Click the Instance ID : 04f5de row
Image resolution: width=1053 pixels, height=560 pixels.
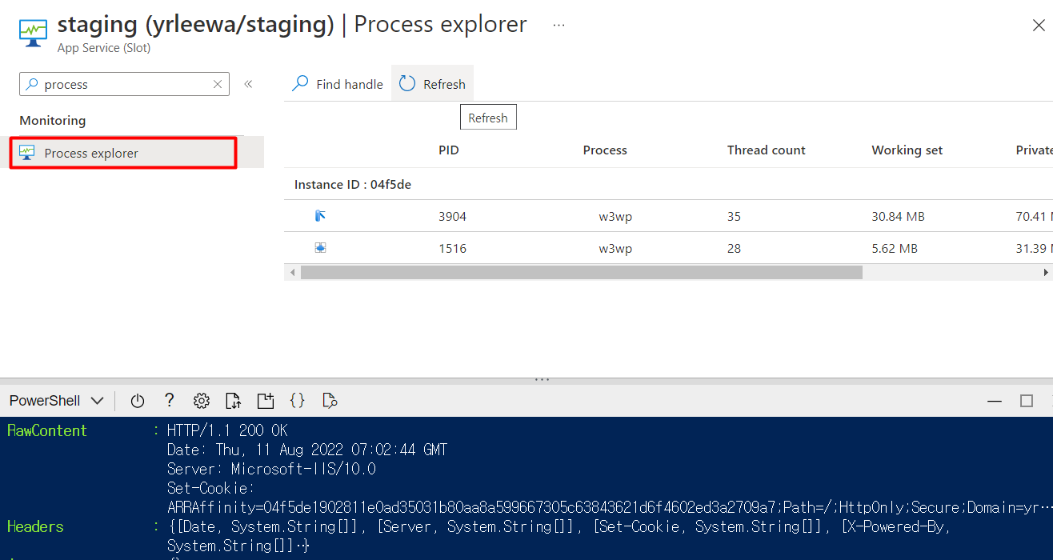[x=668, y=184]
